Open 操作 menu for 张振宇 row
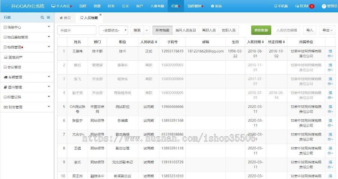Viewport: 338px width, 179px height. [x=330, y=123]
